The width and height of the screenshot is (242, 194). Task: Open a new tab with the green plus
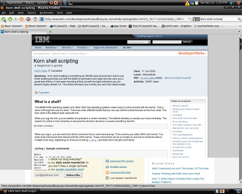pos(50,32)
